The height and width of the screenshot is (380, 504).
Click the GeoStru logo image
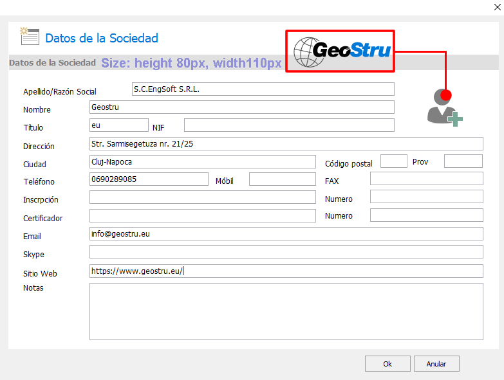342,51
